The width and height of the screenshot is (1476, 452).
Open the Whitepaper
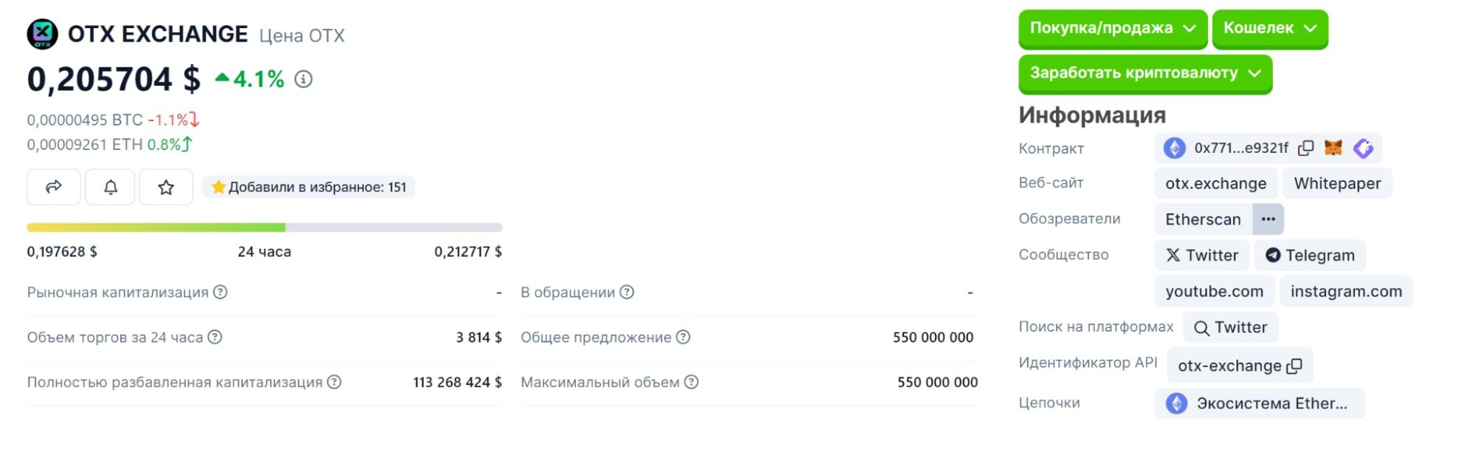click(x=1336, y=183)
